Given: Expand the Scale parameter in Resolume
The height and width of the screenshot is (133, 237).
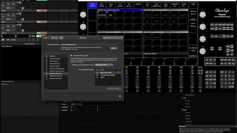Looking at the screenshot, I should tap(61, 104).
